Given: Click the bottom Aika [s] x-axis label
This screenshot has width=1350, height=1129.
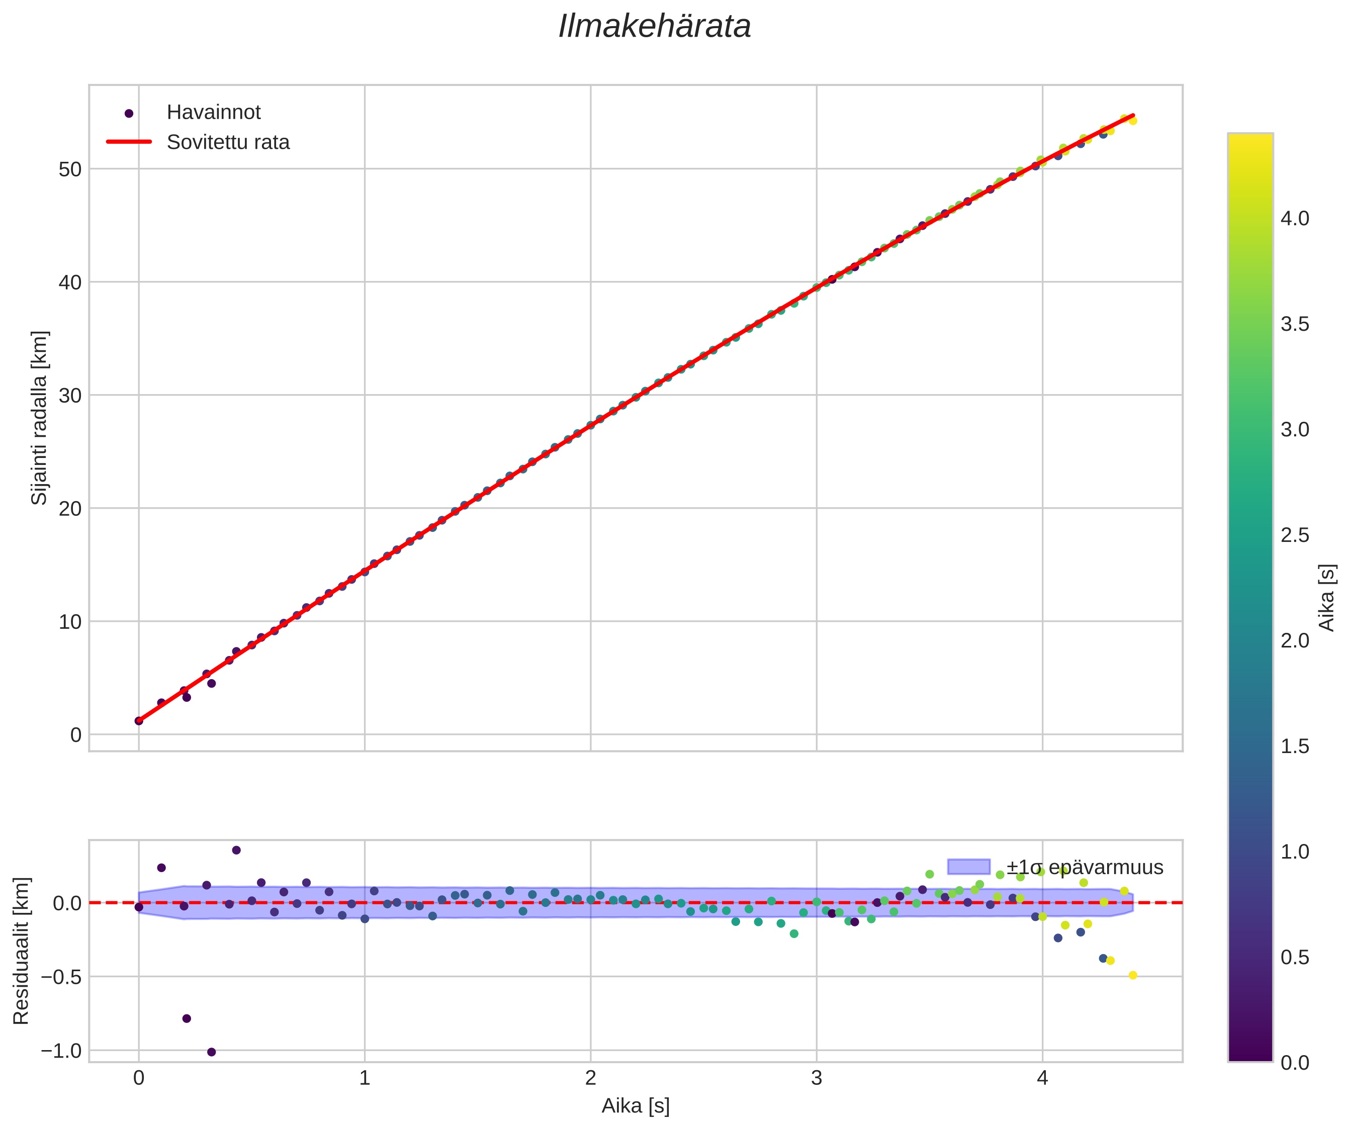Looking at the screenshot, I should (x=635, y=1106).
